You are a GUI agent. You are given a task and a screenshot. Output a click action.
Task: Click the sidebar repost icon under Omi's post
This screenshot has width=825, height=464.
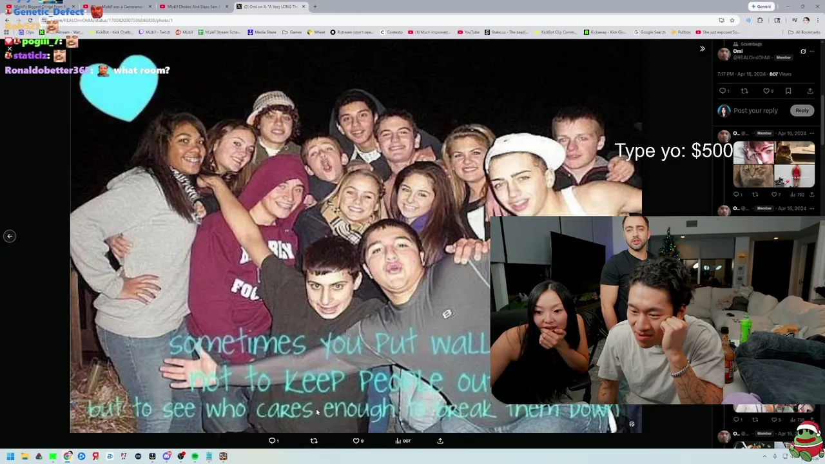(744, 92)
